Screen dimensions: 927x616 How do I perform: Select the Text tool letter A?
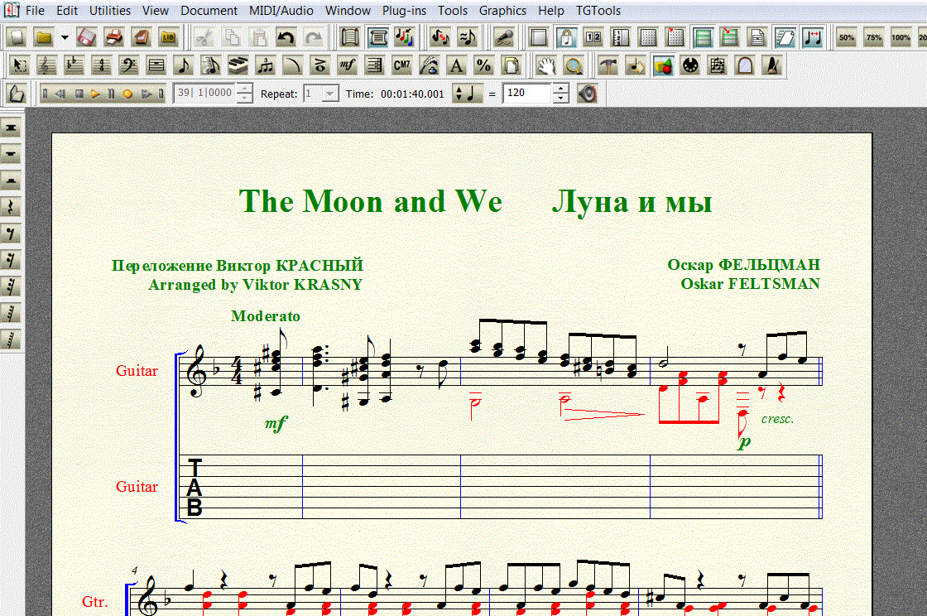(456, 65)
